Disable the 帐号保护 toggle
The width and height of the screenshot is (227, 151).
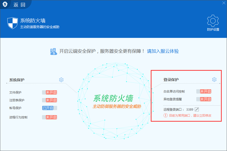pyautogui.click(x=50, y=108)
